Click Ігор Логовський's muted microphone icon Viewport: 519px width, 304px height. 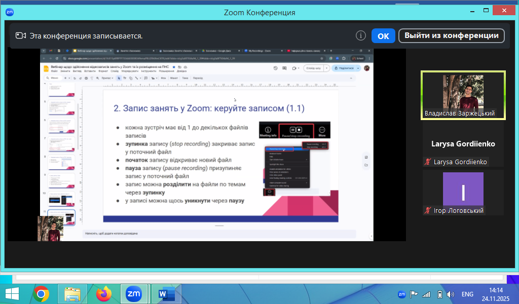428,210
